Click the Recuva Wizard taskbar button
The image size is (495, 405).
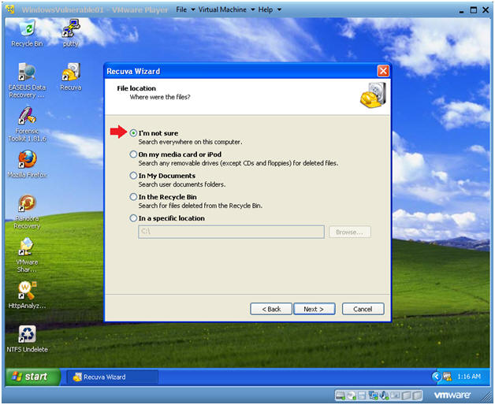pyautogui.click(x=113, y=377)
